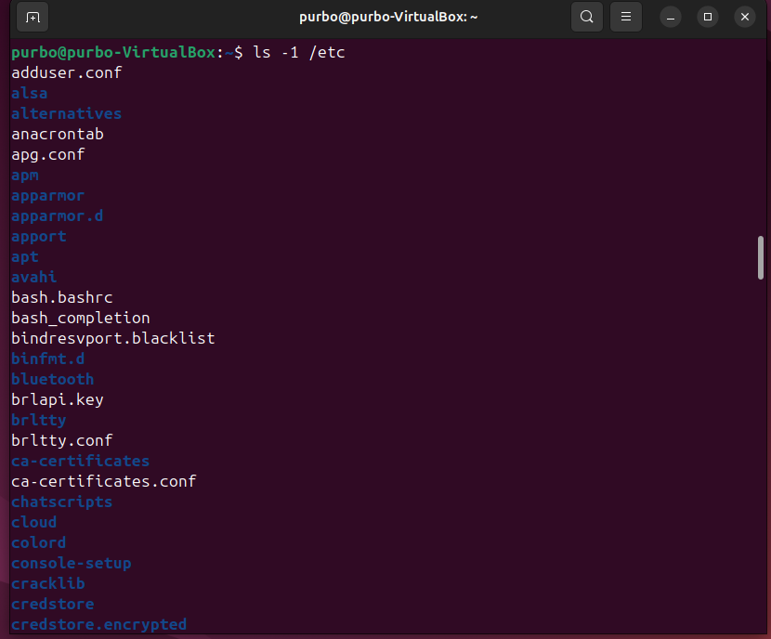
Task: Click the apparmor directory entry
Action: point(48,196)
